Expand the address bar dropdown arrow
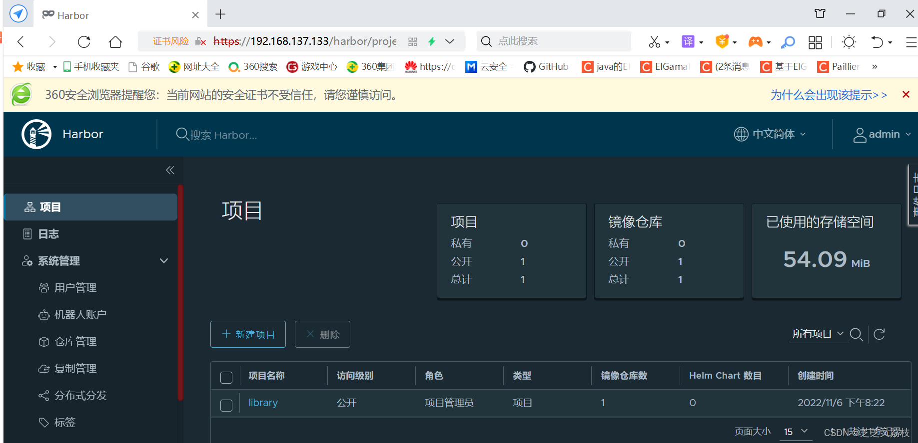The image size is (918, 443). click(x=450, y=41)
